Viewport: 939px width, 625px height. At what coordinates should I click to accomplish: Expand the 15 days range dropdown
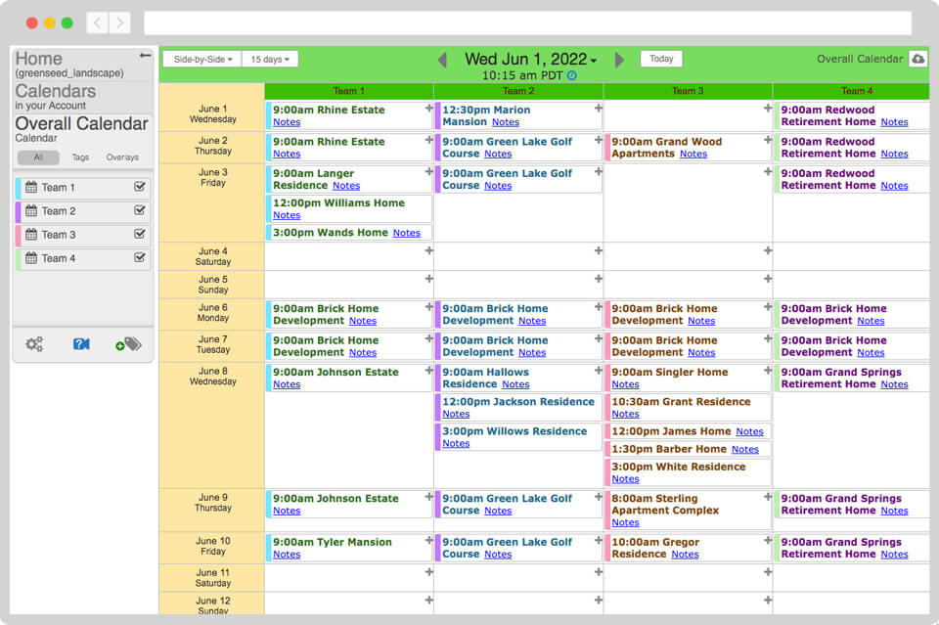[270, 59]
